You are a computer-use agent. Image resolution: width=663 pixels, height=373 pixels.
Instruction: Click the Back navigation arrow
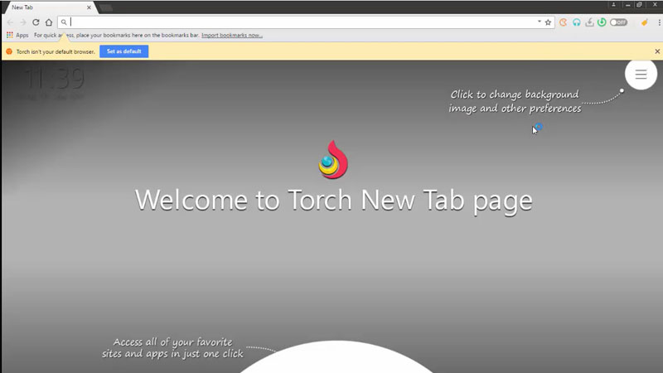[x=10, y=22]
